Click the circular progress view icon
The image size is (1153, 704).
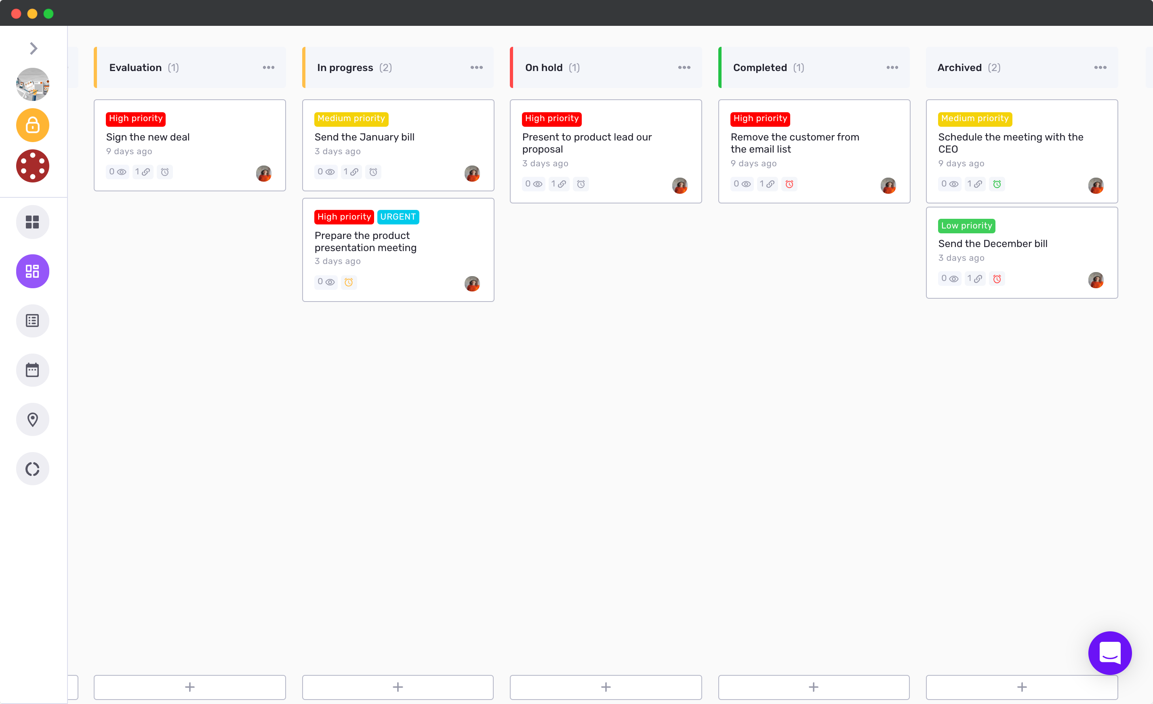(x=32, y=468)
